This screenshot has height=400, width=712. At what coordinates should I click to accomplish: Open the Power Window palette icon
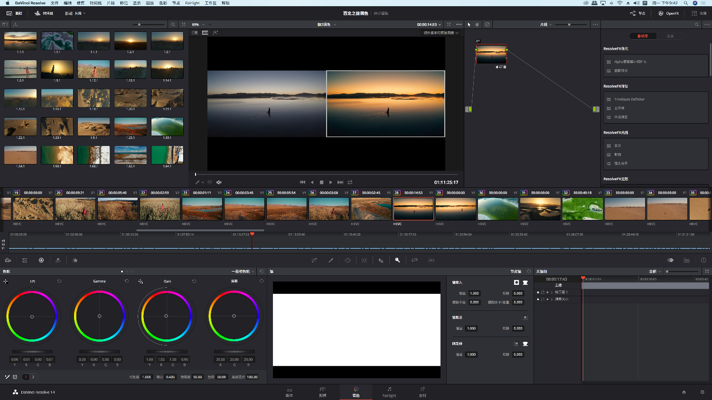[347, 260]
